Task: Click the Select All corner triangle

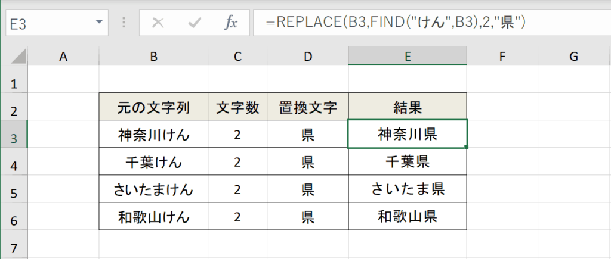Action: pos(18,57)
